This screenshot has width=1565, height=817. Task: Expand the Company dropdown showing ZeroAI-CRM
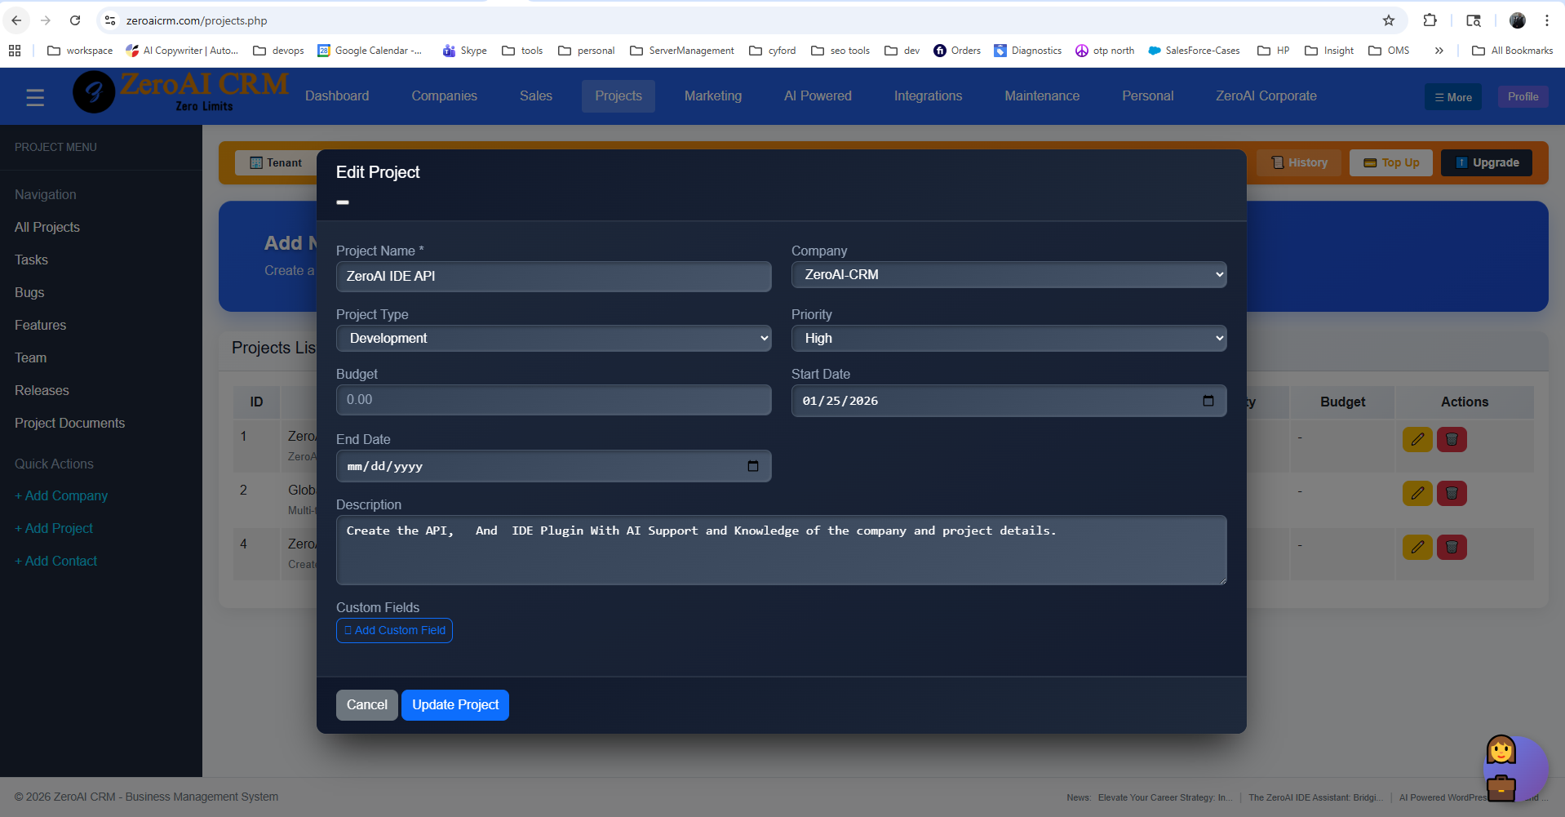pos(1009,275)
